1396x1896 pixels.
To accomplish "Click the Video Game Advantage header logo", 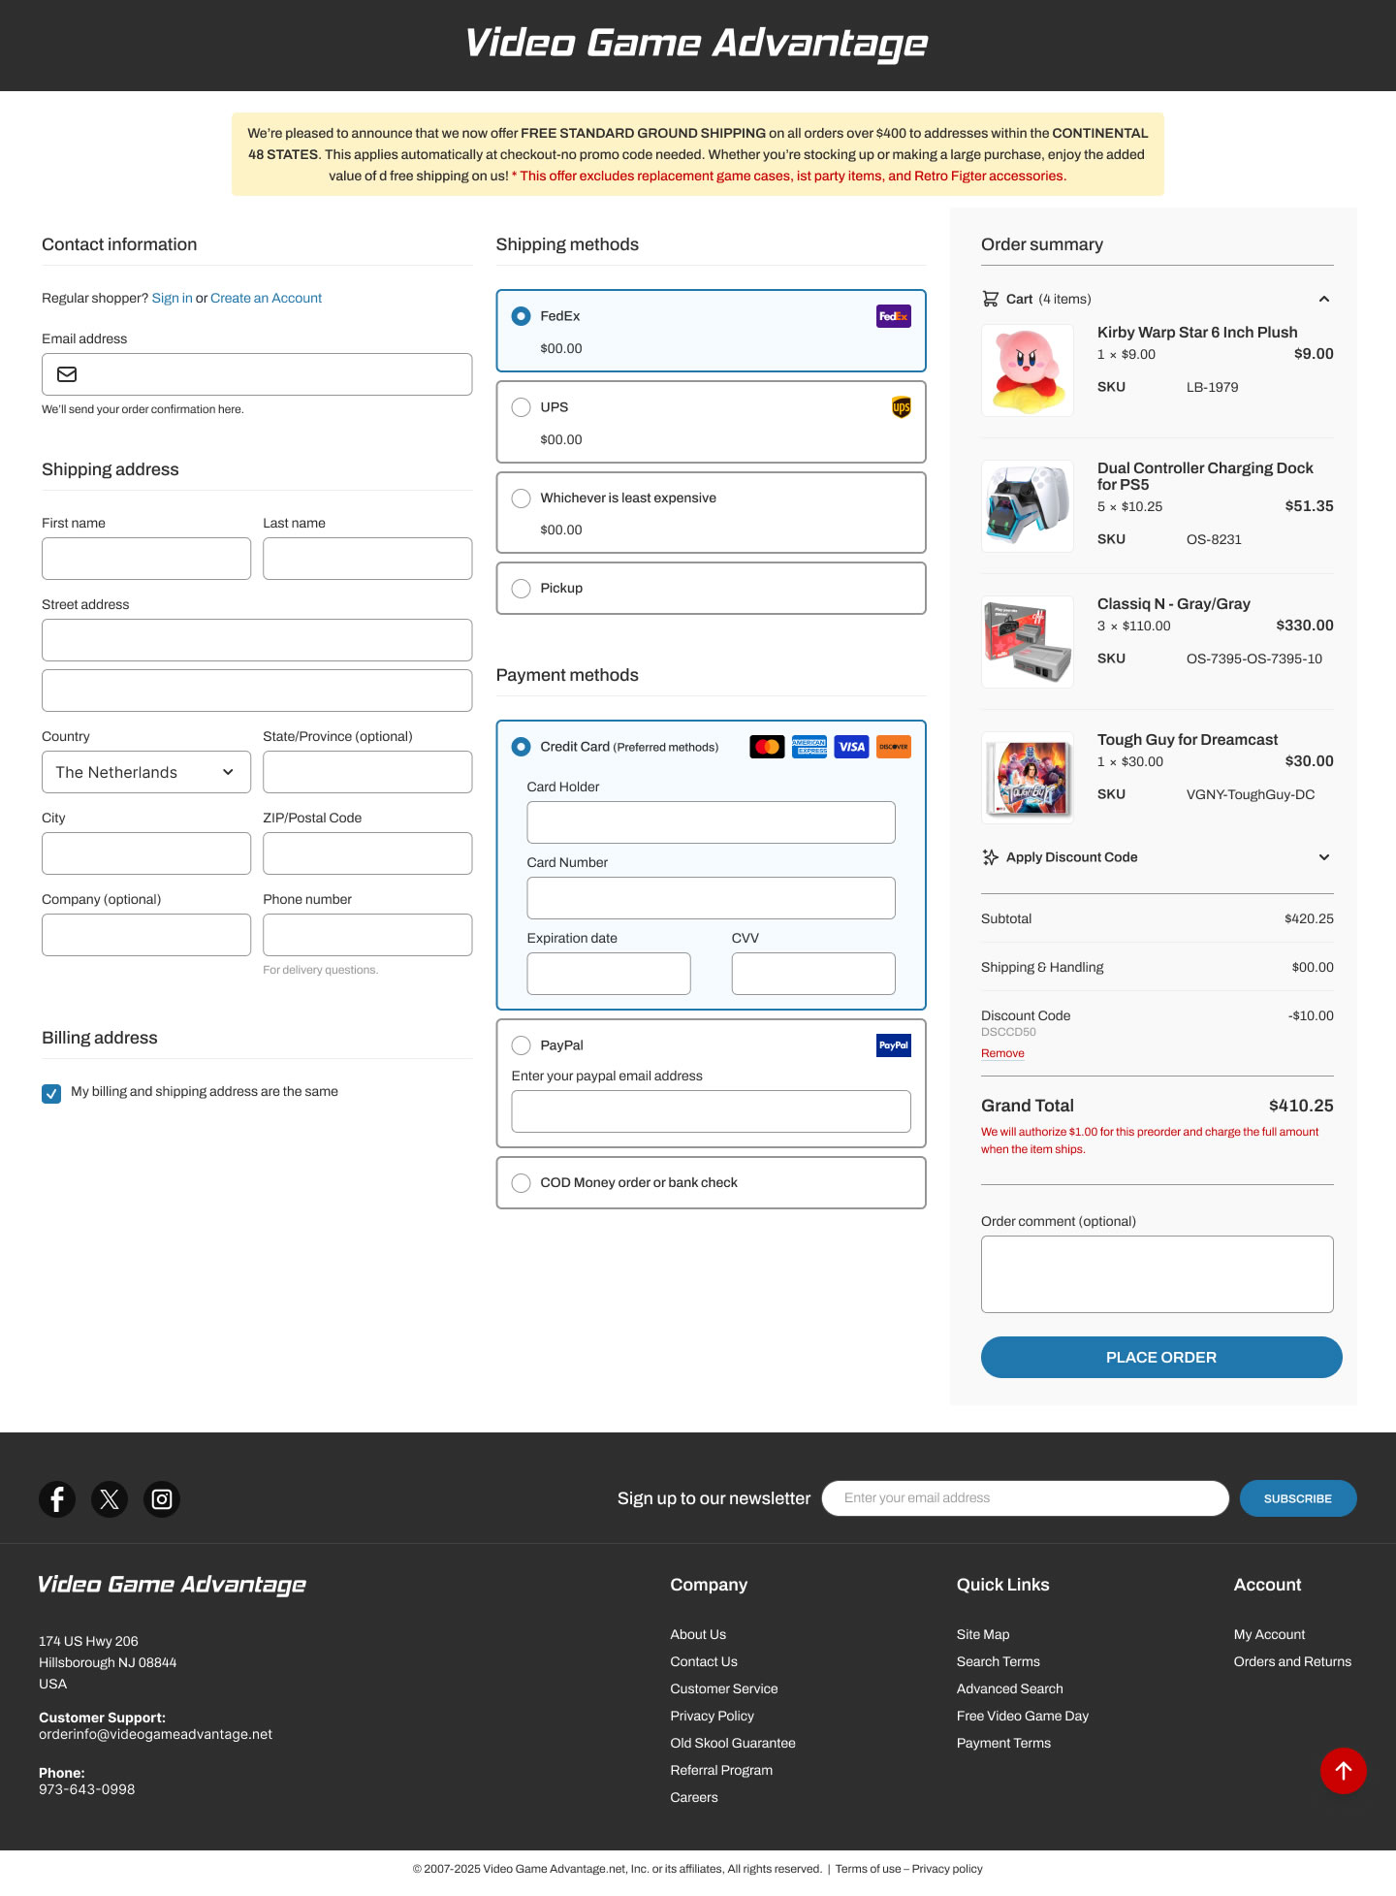I will (x=696, y=44).
